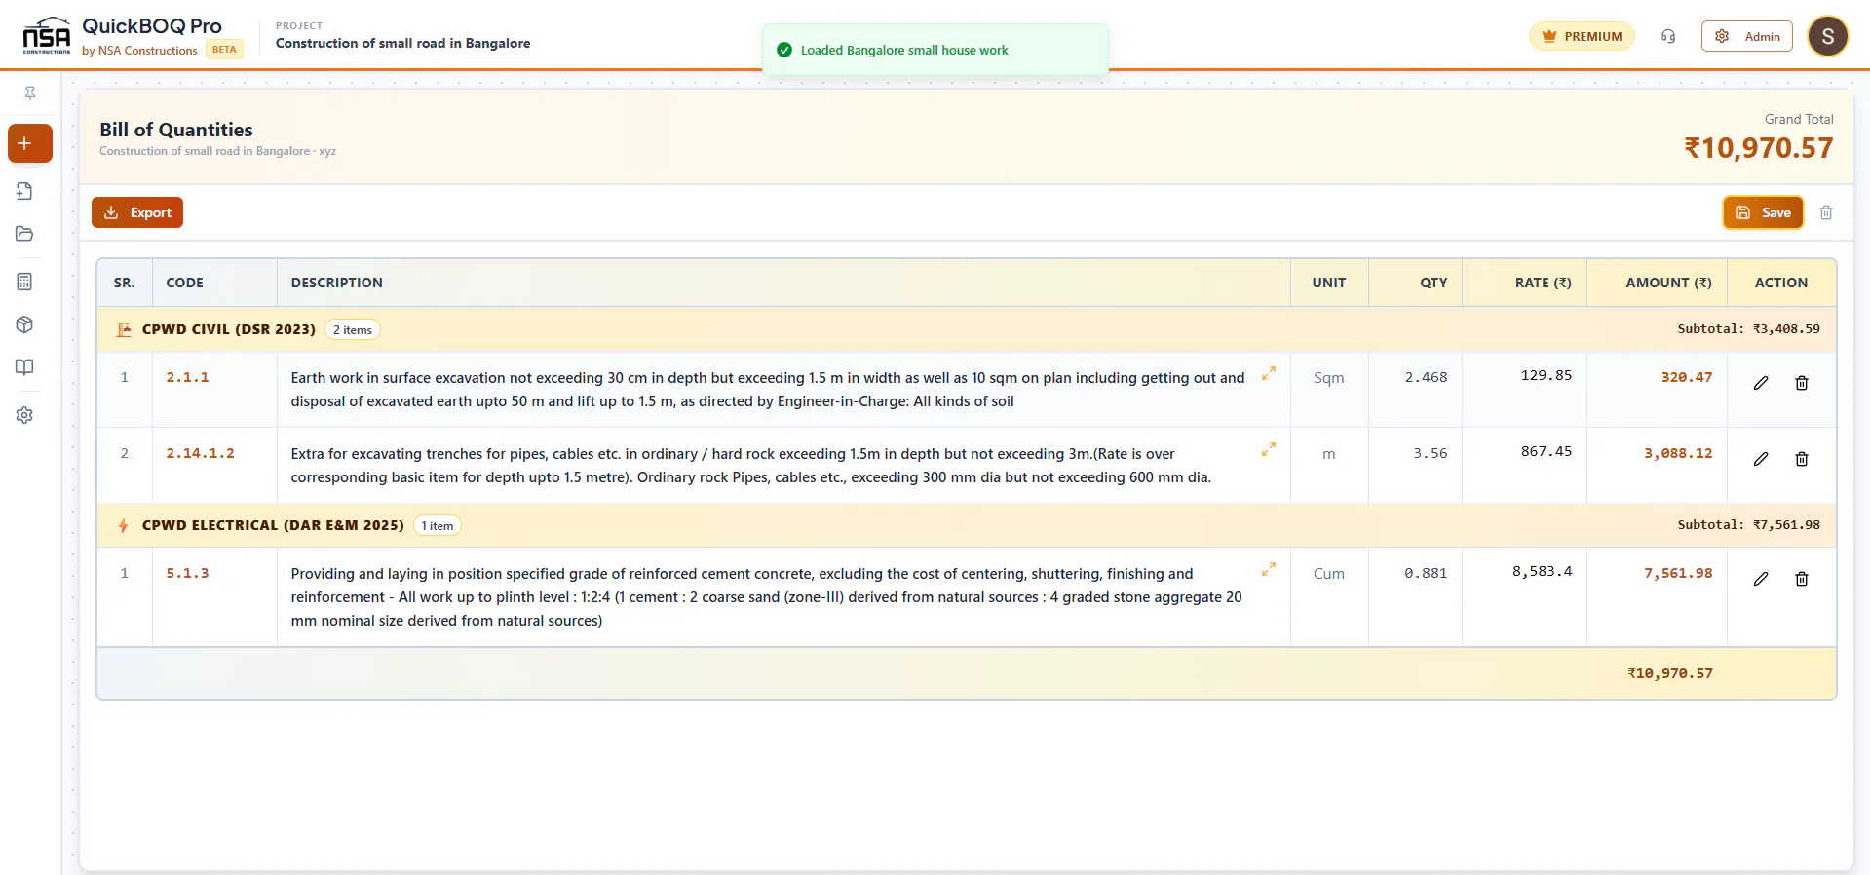
Task: Open the book library sidebar icon
Action: pos(25,367)
